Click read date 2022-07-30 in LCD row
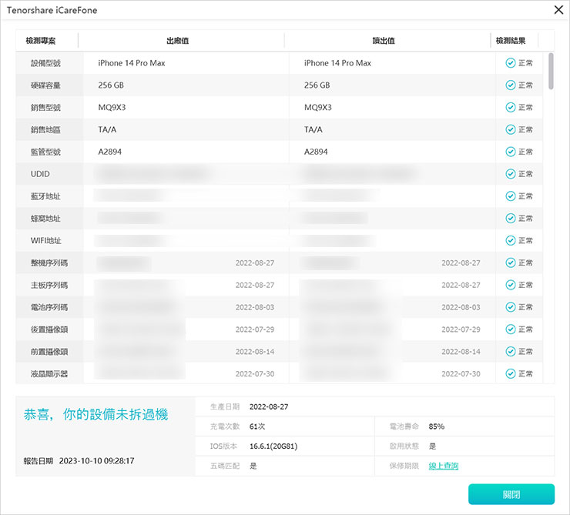 (x=461, y=373)
